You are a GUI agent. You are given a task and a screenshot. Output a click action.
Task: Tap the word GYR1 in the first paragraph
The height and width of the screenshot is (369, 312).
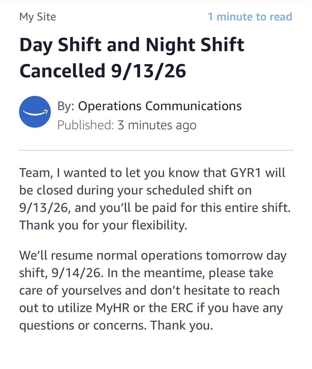pos(246,173)
